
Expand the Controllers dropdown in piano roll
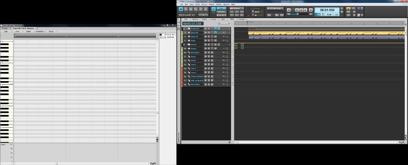tap(41, 31)
